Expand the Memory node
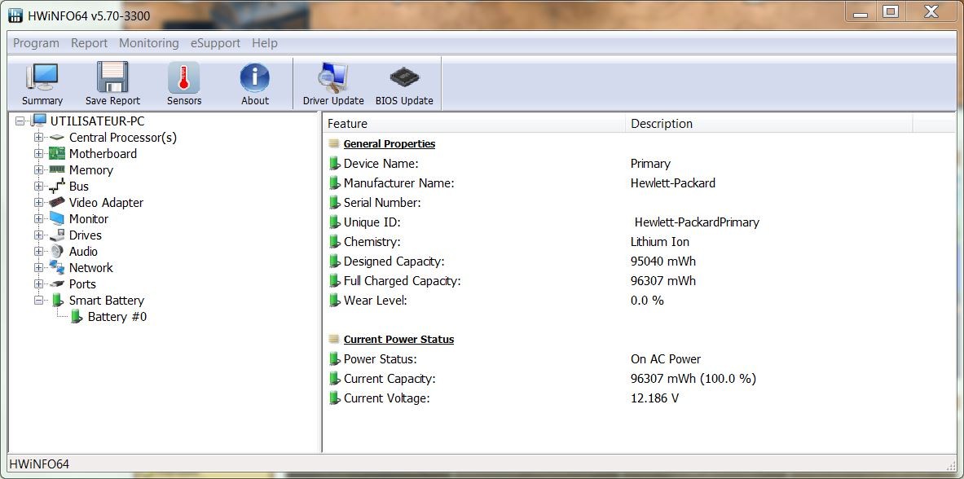The width and height of the screenshot is (964, 479). click(x=39, y=169)
